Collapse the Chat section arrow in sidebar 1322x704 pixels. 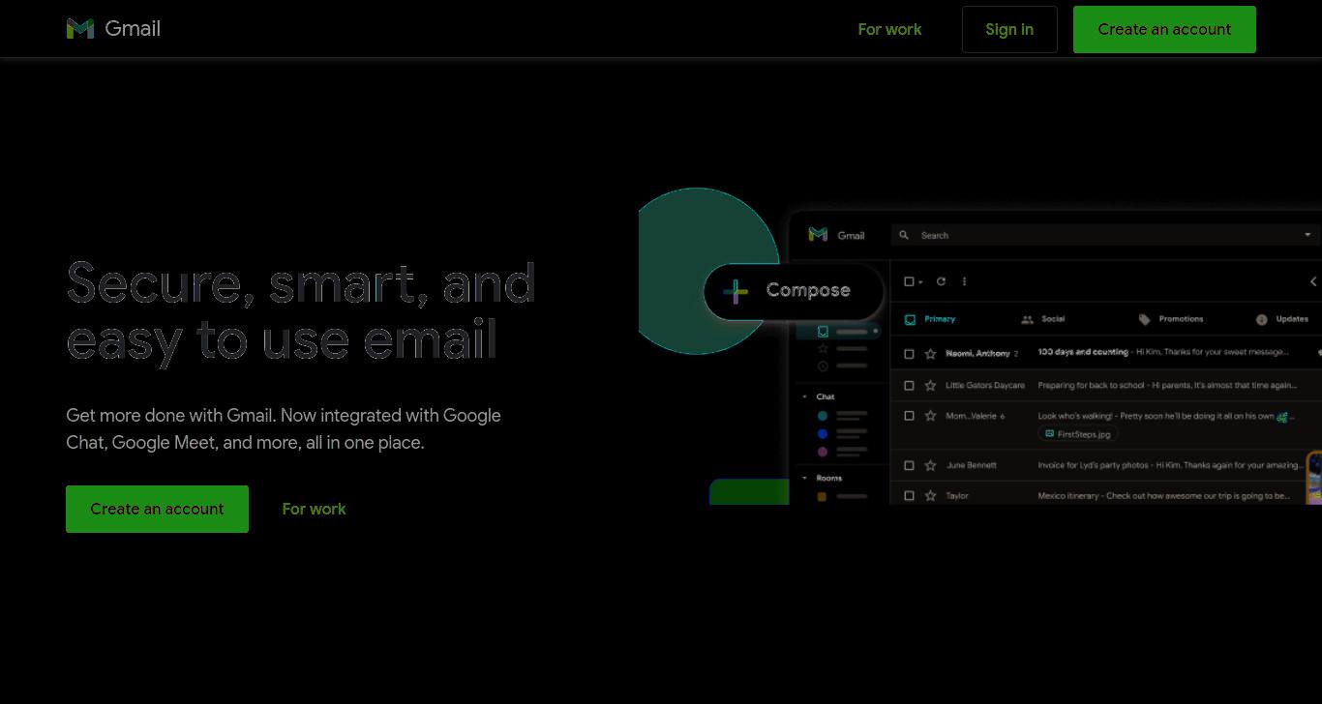(x=804, y=396)
